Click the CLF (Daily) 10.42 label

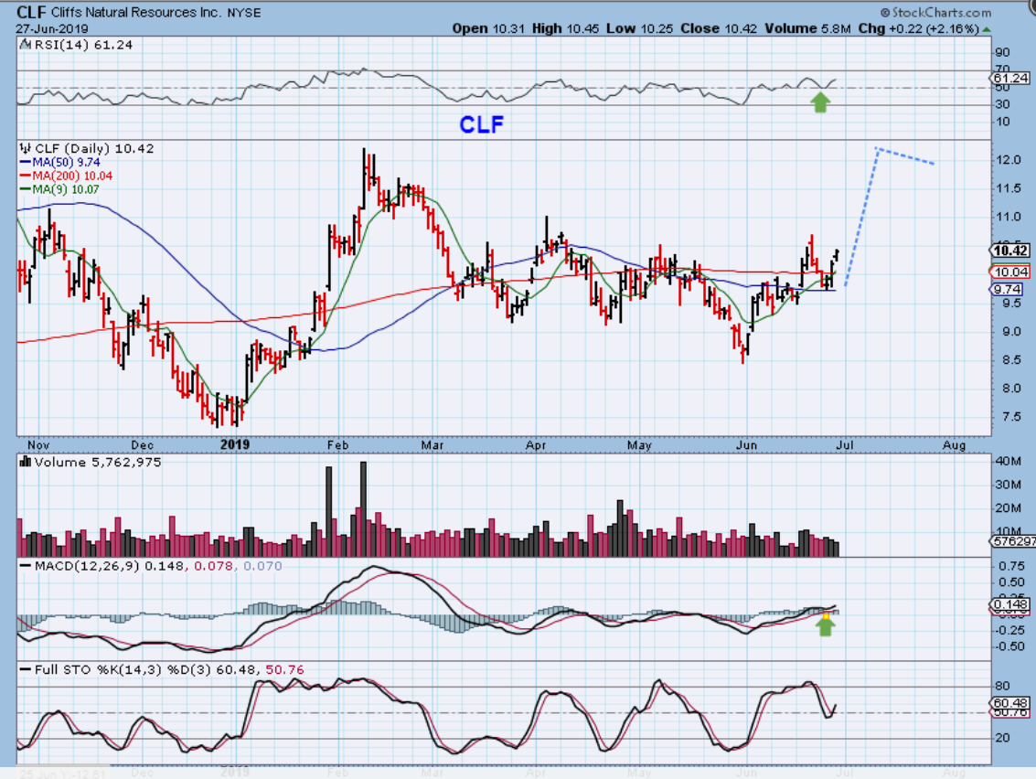pyautogui.click(x=94, y=149)
